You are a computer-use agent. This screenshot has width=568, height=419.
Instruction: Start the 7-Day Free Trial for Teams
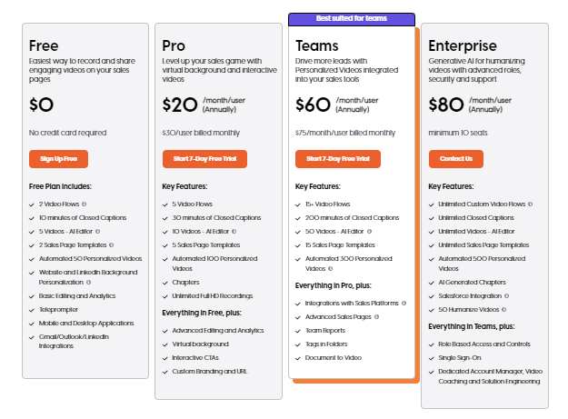tap(337, 159)
